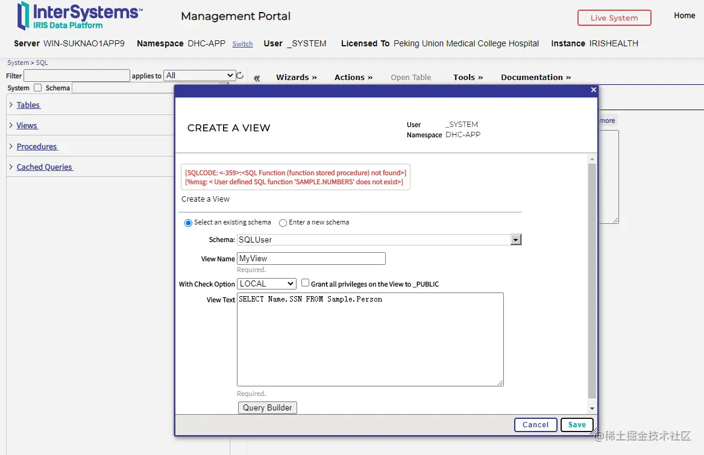Check Grant all privileges to _PUBLIC
Screen dimensions: 704x455
(306, 283)
